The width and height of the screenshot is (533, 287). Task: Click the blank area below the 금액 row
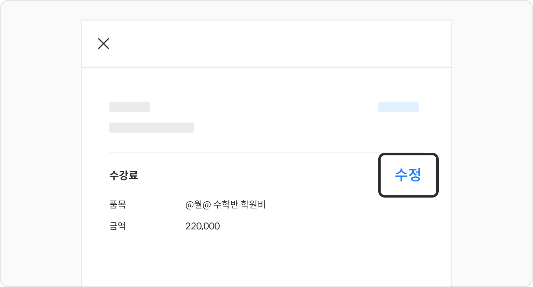coord(266,260)
